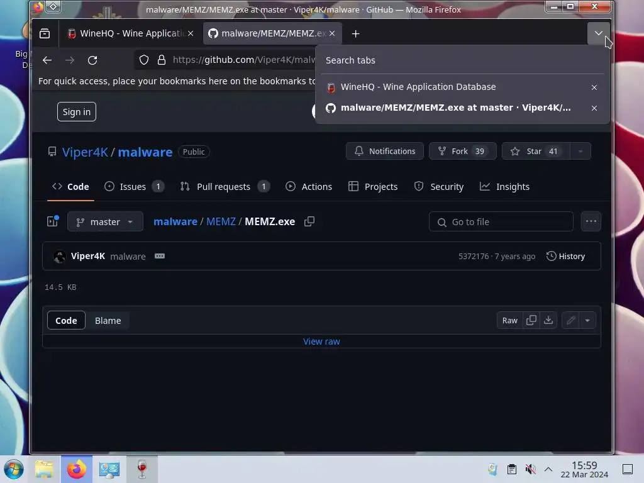Open the malware repository link
The height and width of the screenshot is (483, 644).
click(x=145, y=152)
